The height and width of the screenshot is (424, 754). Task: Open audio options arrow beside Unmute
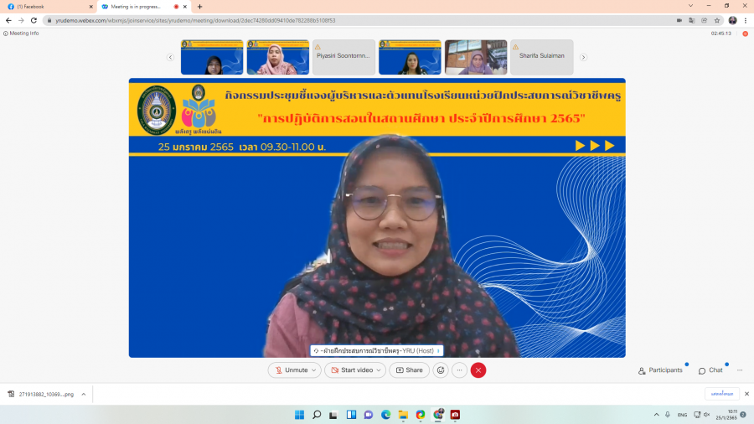[314, 370]
